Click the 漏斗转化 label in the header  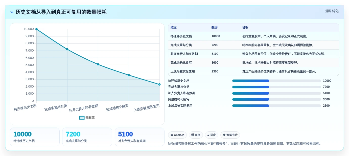click(x=332, y=11)
